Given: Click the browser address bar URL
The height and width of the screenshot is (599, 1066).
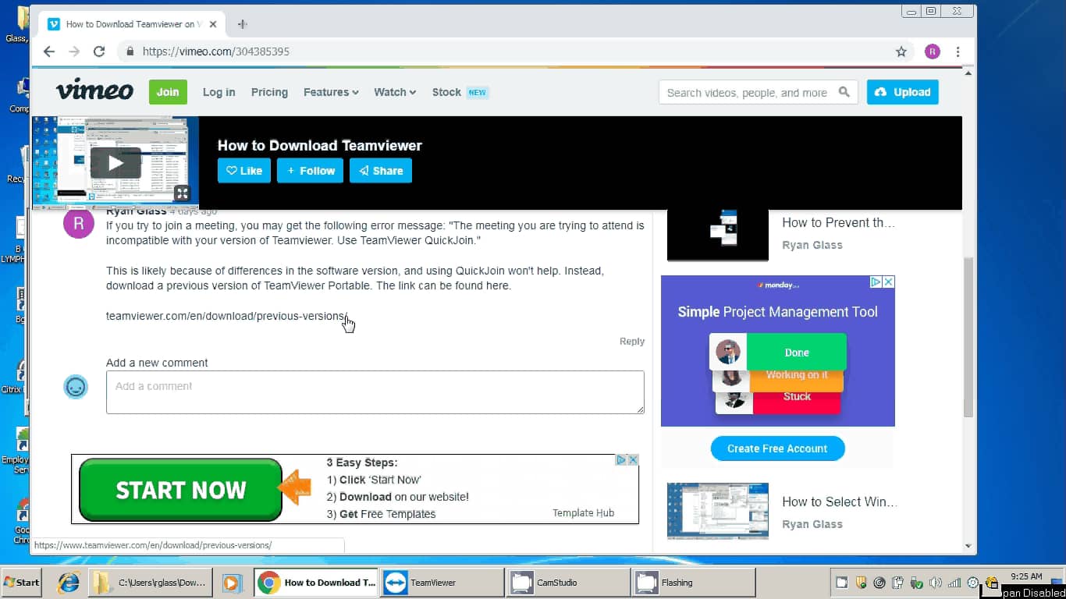Looking at the screenshot, I should pos(216,51).
